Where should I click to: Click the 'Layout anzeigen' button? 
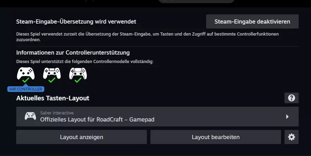click(x=82, y=137)
